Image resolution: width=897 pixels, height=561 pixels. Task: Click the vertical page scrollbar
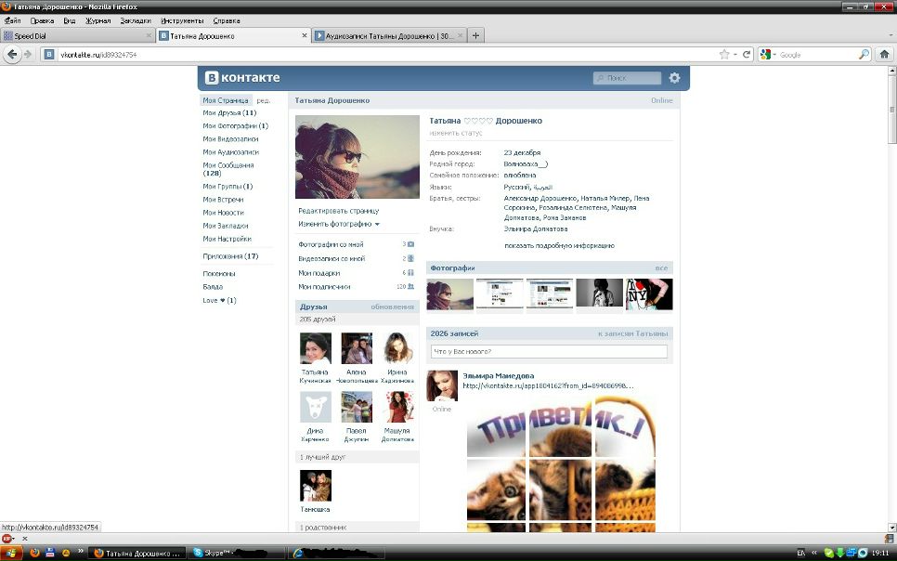(891, 279)
